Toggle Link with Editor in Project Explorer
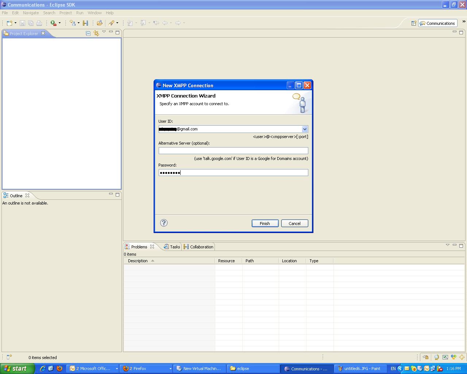The image size is (467, 374). [96, 33]
